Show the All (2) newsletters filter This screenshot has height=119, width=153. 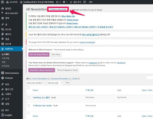pyautogui.click(x=29, y=79)
